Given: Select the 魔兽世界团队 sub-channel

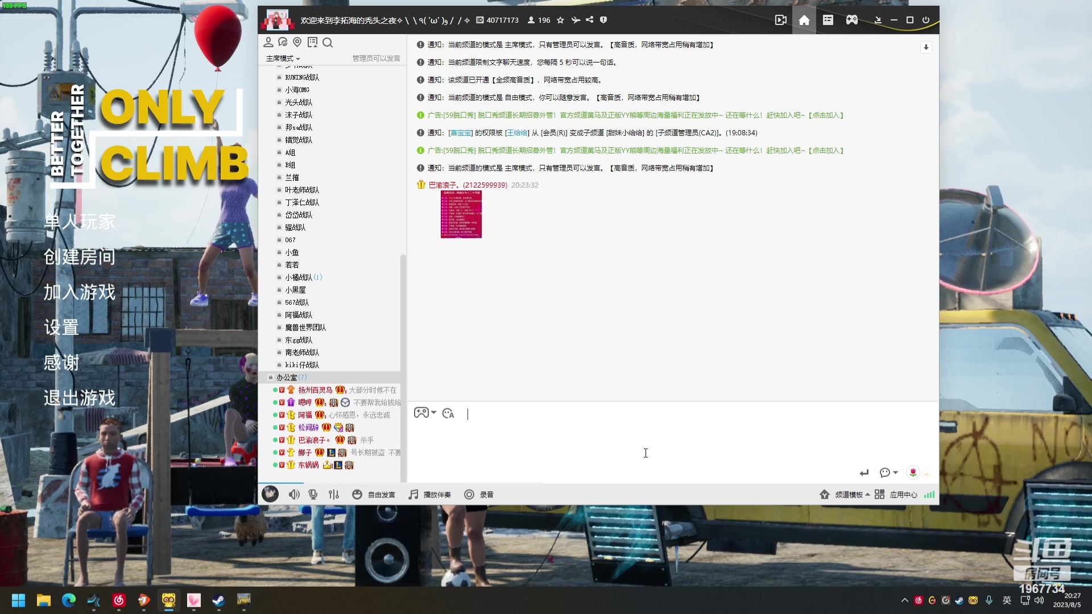Looking at the screenshot, I should 305,327.
